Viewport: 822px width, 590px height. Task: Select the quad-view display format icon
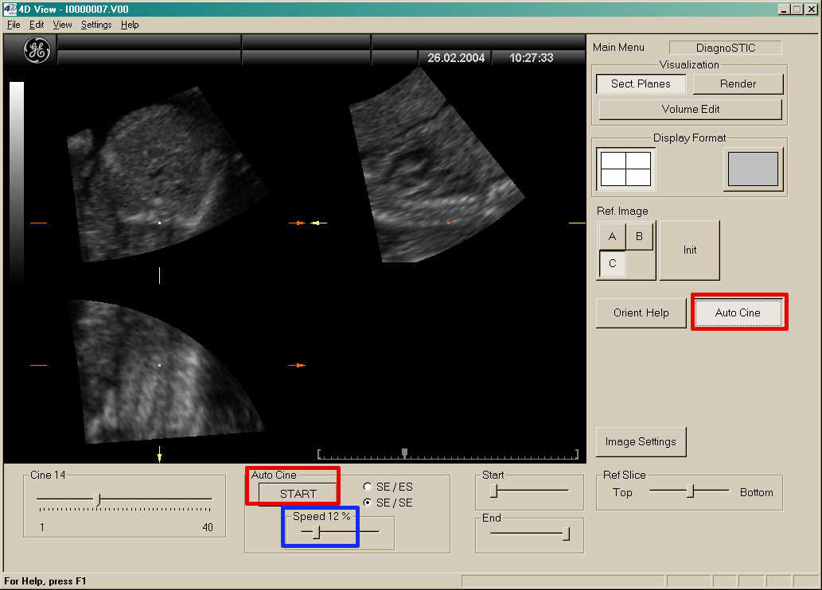625,169
